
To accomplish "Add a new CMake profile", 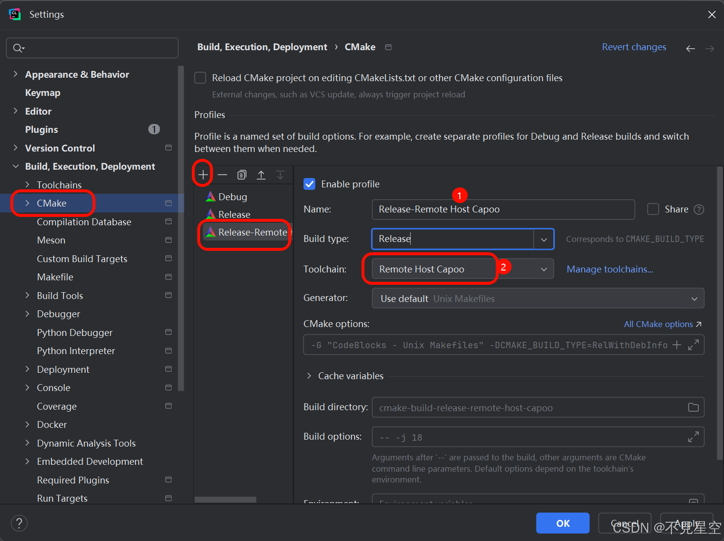I will (203, 175).
